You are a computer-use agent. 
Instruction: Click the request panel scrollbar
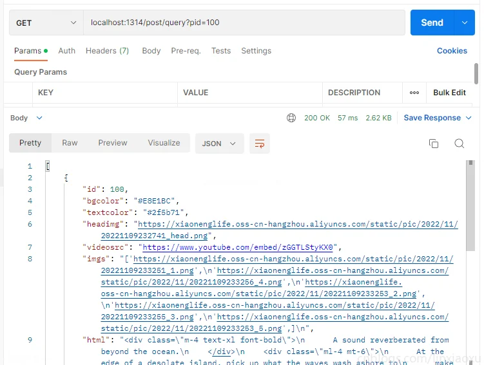pos(476,73)
